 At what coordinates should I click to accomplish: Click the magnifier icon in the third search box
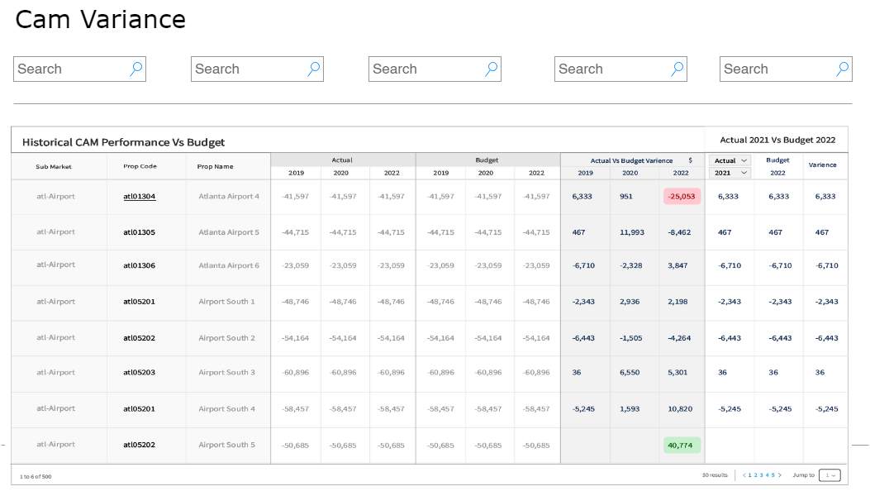[x=492, y=69]
